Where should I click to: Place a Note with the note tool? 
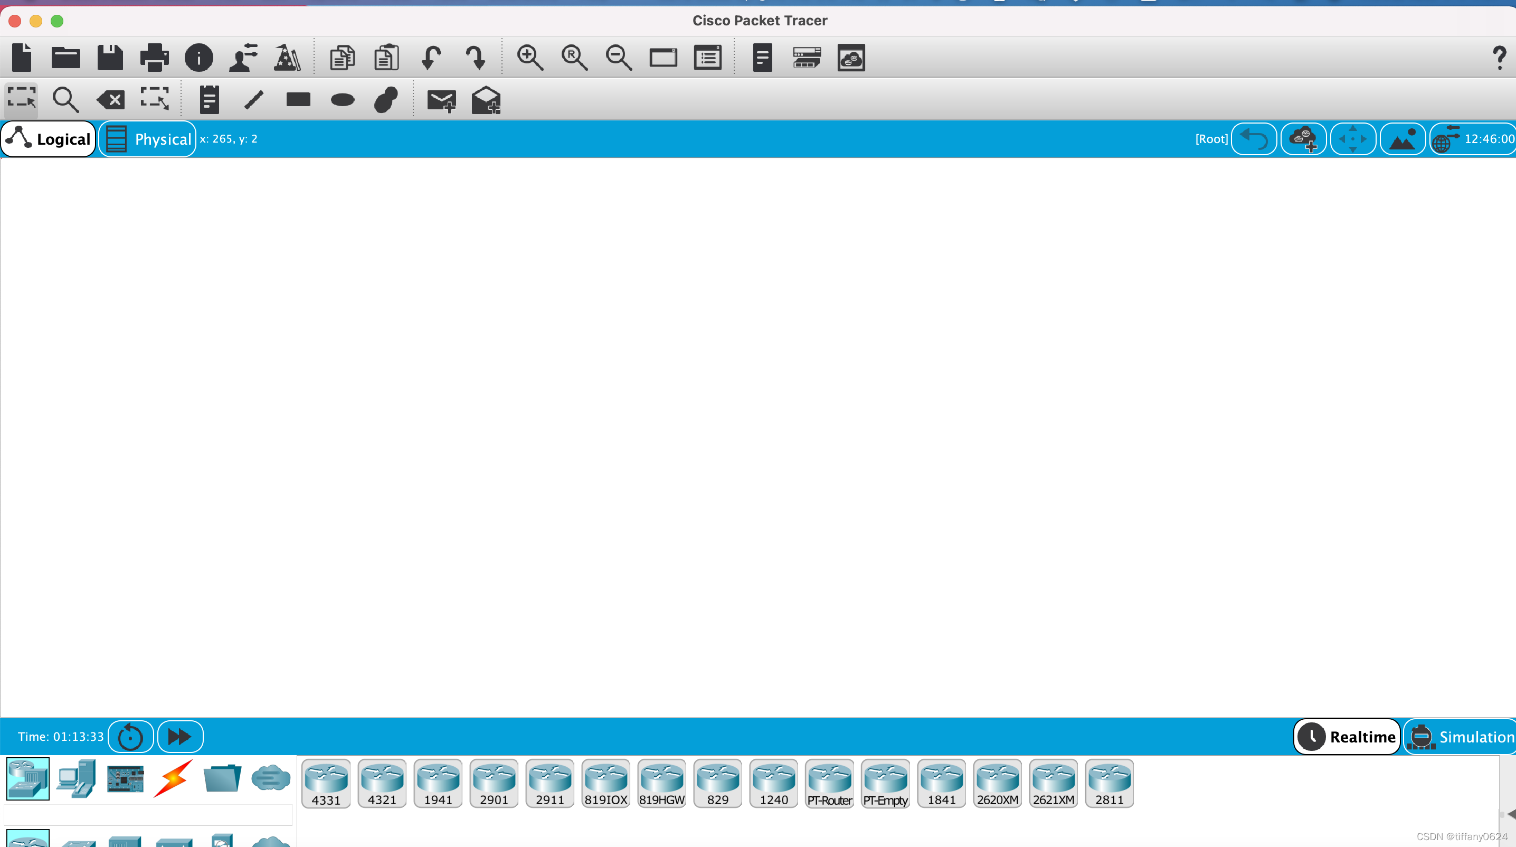(x=210, y=99)
